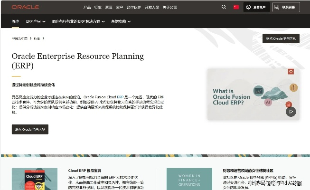Open the 合作伙伴 partners menu

pyautogui.click(x=135, y=7)
